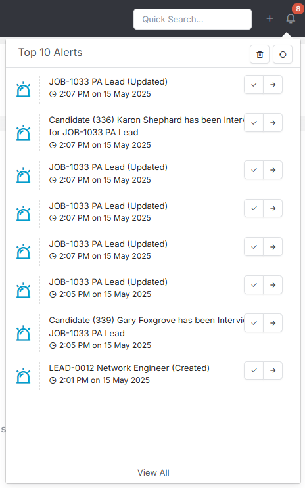Mark the first JOB-1033 PA Lead alert read
This screenshot has height=488, width=305.
[x=254, y=85]
